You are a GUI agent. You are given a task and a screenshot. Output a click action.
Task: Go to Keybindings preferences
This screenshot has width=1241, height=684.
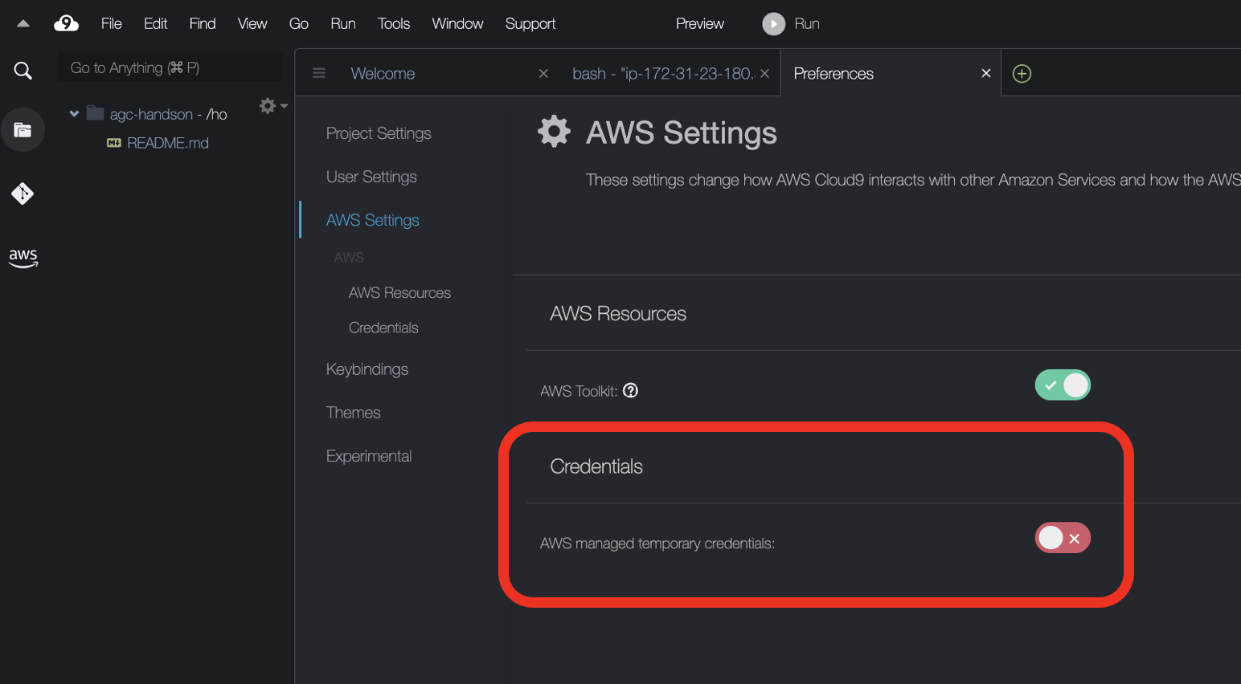click(x=367, y=369)
